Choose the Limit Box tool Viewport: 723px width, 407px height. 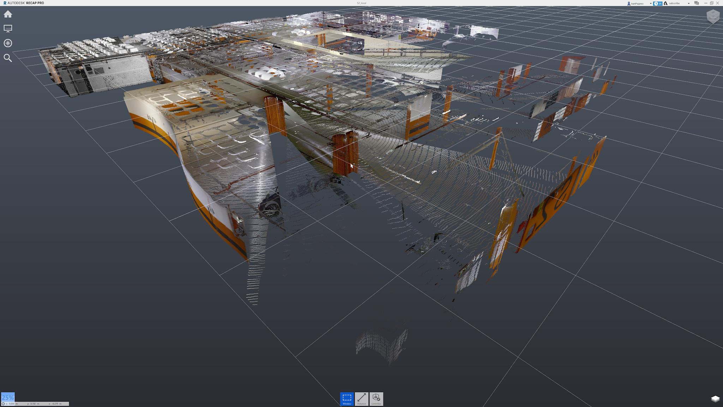tap(376, 399)
